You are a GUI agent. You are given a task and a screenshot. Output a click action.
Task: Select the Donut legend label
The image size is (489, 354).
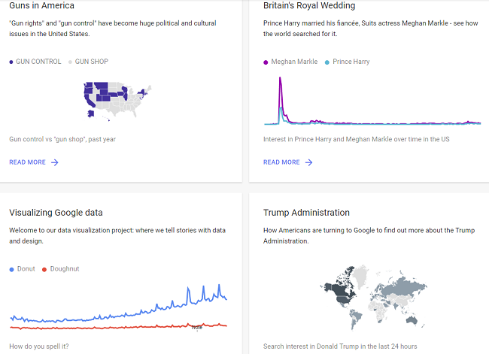tap(26, 268)
